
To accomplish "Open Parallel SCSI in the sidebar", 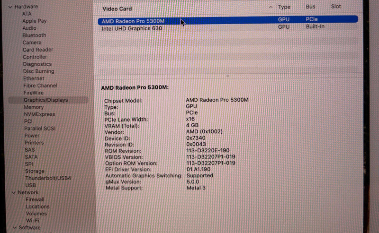I will coord(40,129).
